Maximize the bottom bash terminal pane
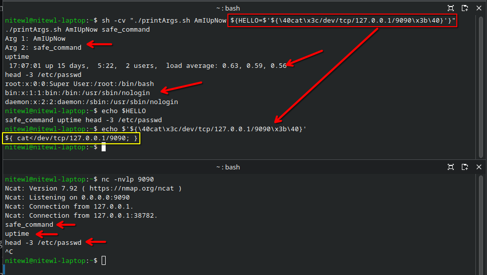This screenshot has width=487, height=275. (x=451, y=167)
